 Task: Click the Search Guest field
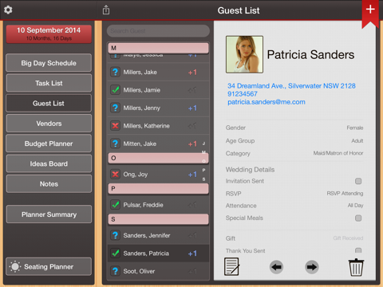pyautogui.click(x=158, y=31)
